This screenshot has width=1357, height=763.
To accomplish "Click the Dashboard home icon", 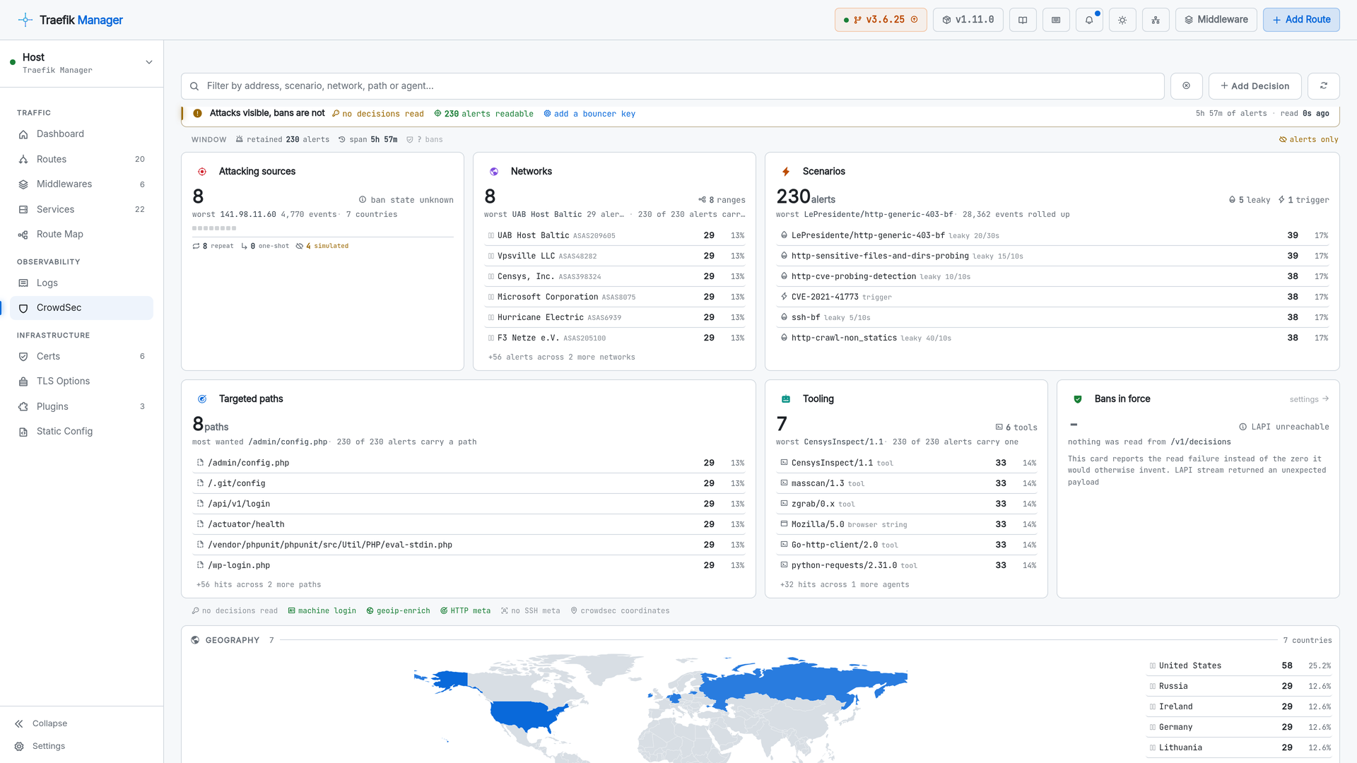I will coord(23,134).
